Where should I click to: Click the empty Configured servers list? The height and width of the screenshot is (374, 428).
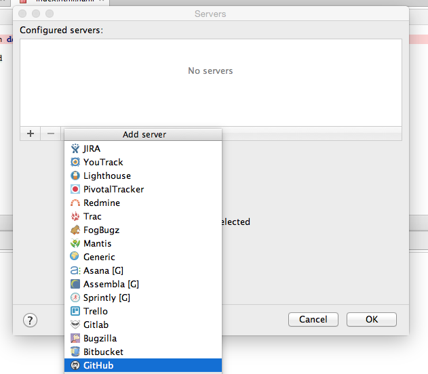(x=211, y=83)
